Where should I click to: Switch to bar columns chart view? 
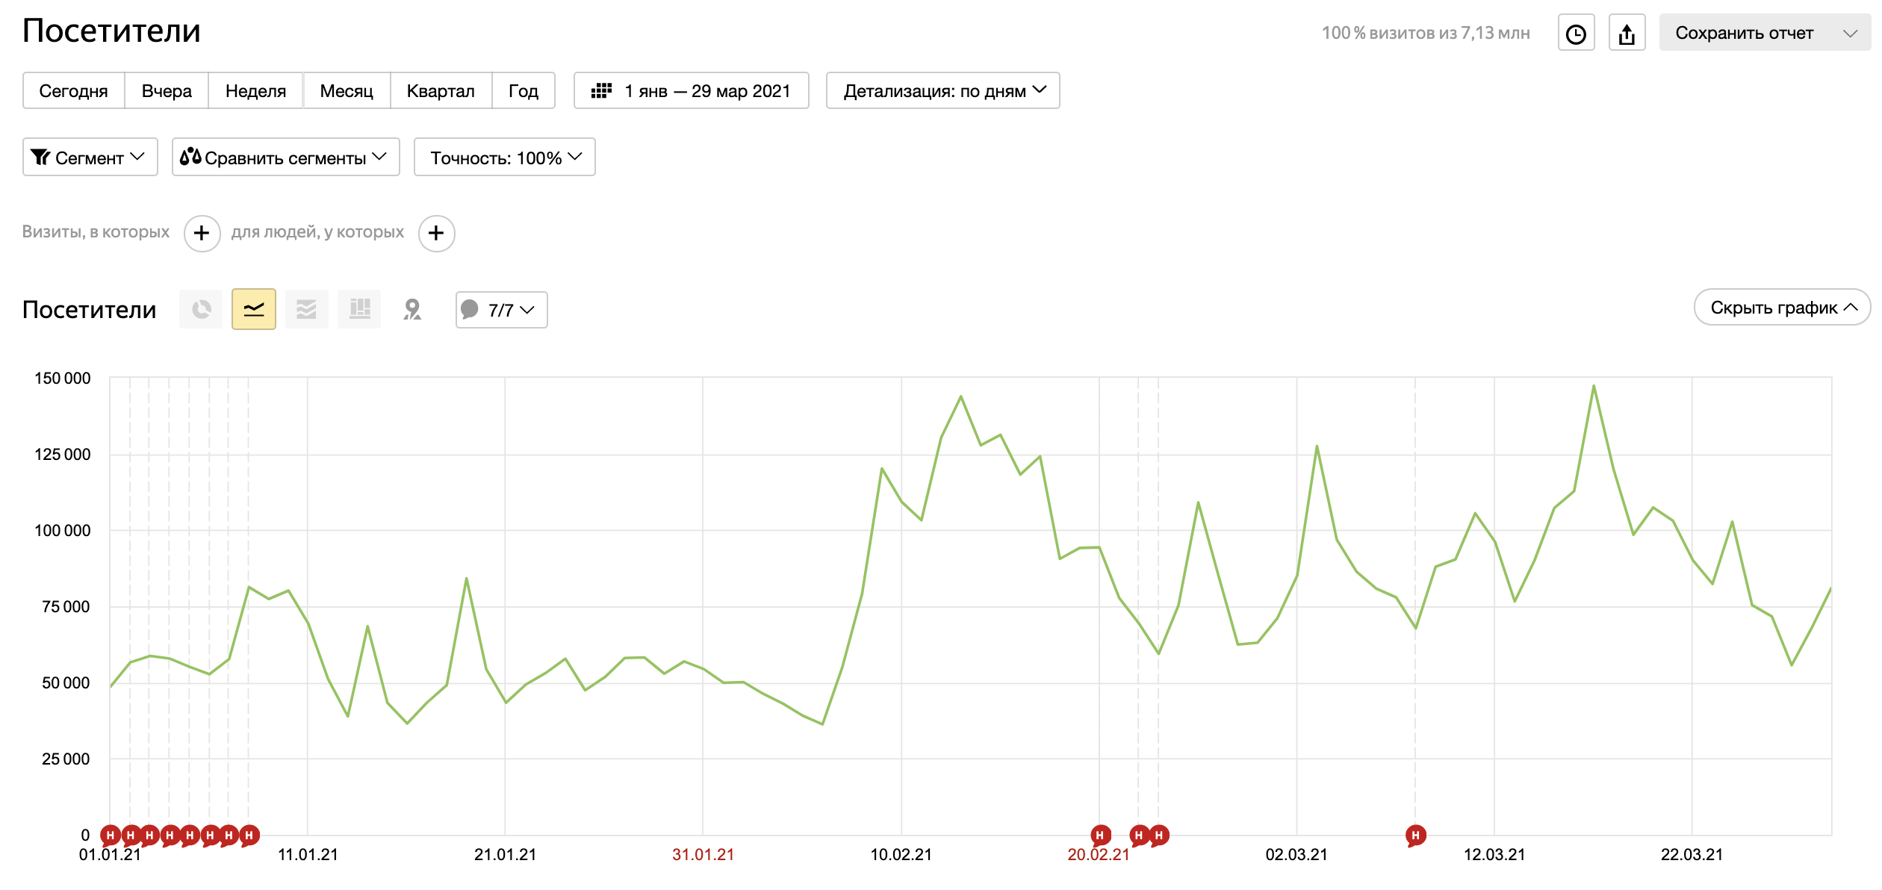tap(359, 309)
